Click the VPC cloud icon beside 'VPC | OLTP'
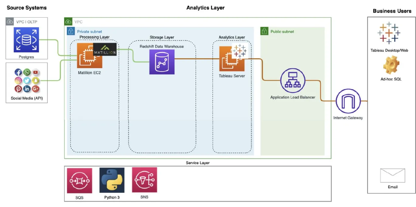The image size is (416, 207). [10, 21]
